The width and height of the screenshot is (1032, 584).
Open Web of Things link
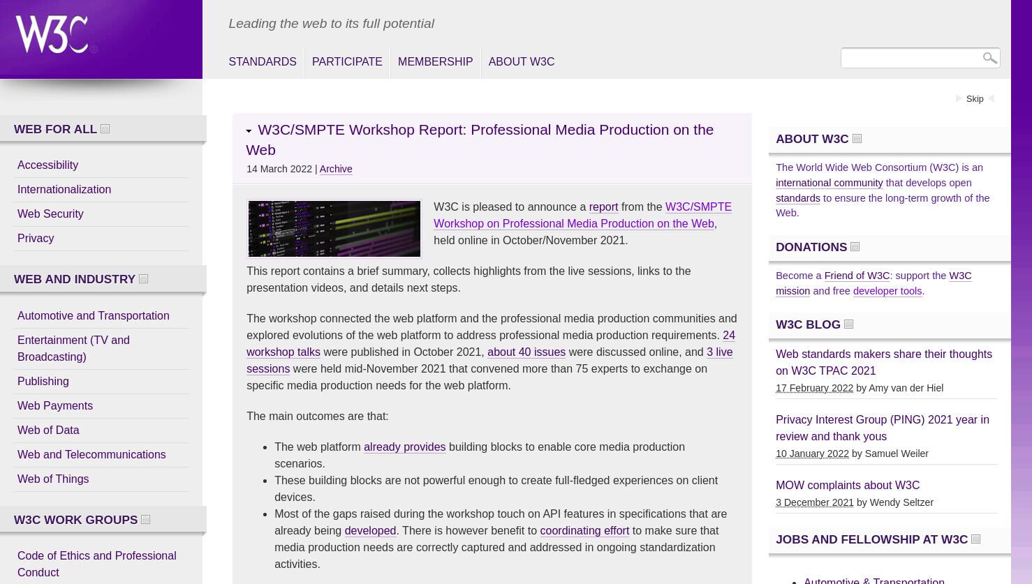[53, 479]
